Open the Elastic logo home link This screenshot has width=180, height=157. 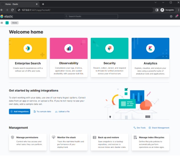point(6,17)
